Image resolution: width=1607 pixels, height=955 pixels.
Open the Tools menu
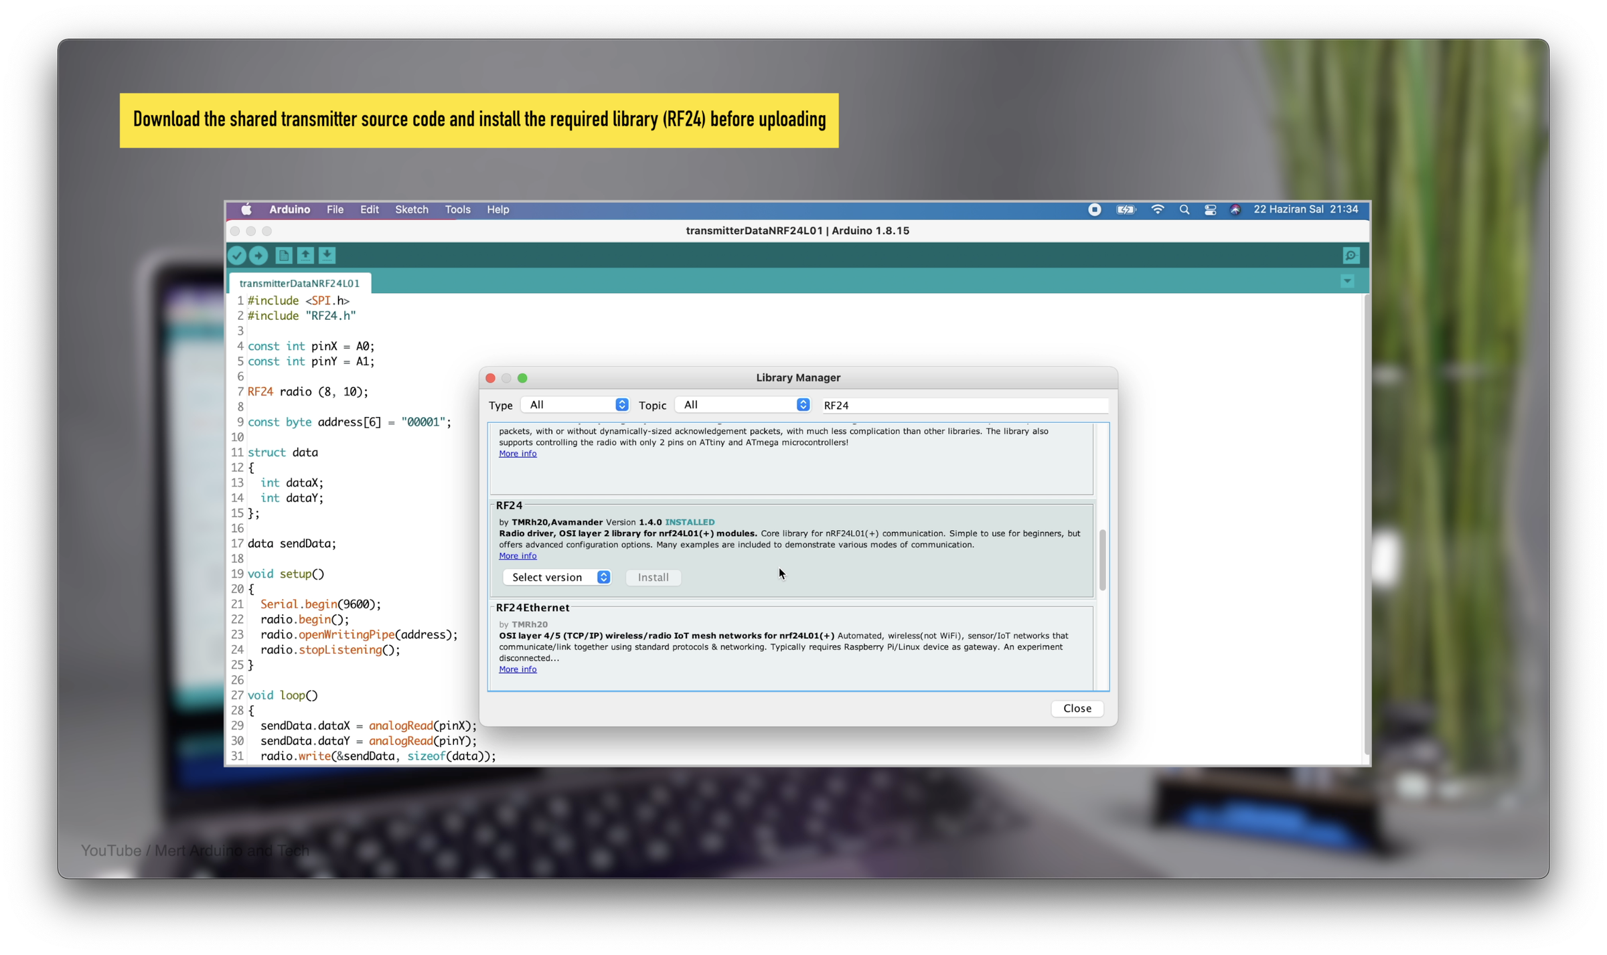[457, 209]
